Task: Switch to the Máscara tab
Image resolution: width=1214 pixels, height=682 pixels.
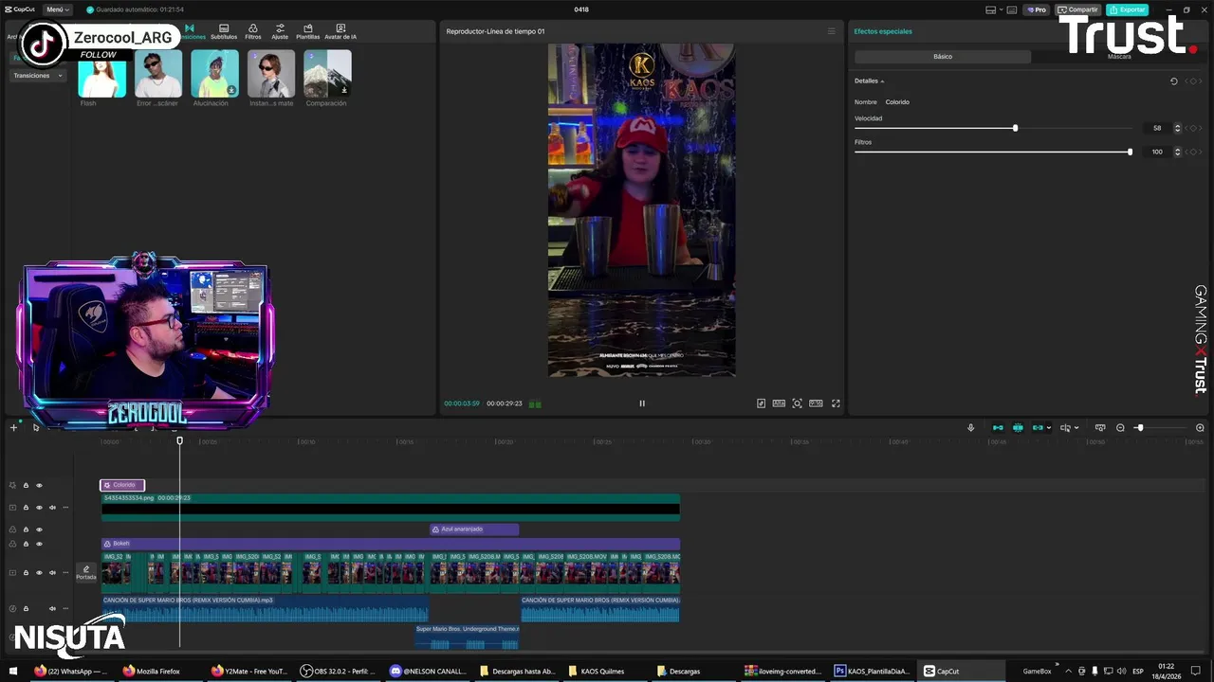Action: click(x=1119, y=57)
